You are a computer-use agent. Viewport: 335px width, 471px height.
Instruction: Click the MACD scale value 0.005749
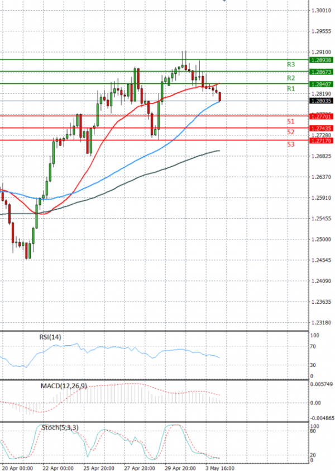pyautogui.click(x=322, y=384)
